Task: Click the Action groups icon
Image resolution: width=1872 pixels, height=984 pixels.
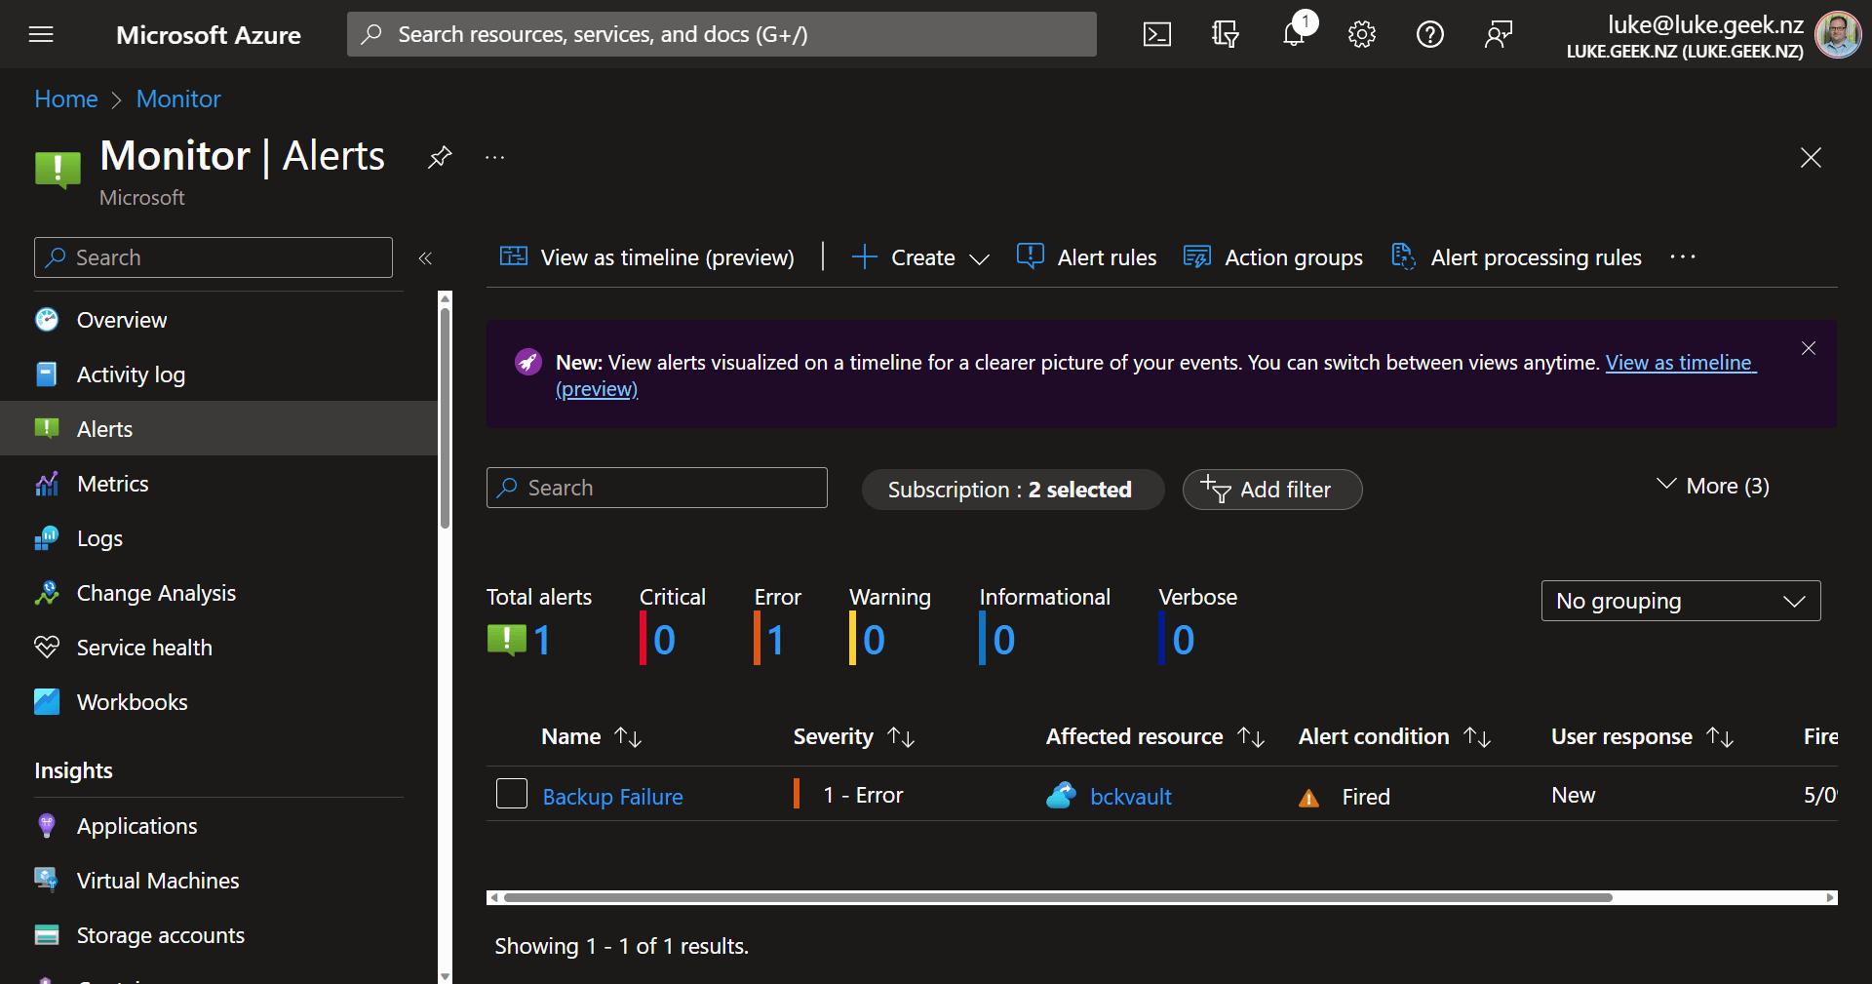Action: [x=1197, y=256]
